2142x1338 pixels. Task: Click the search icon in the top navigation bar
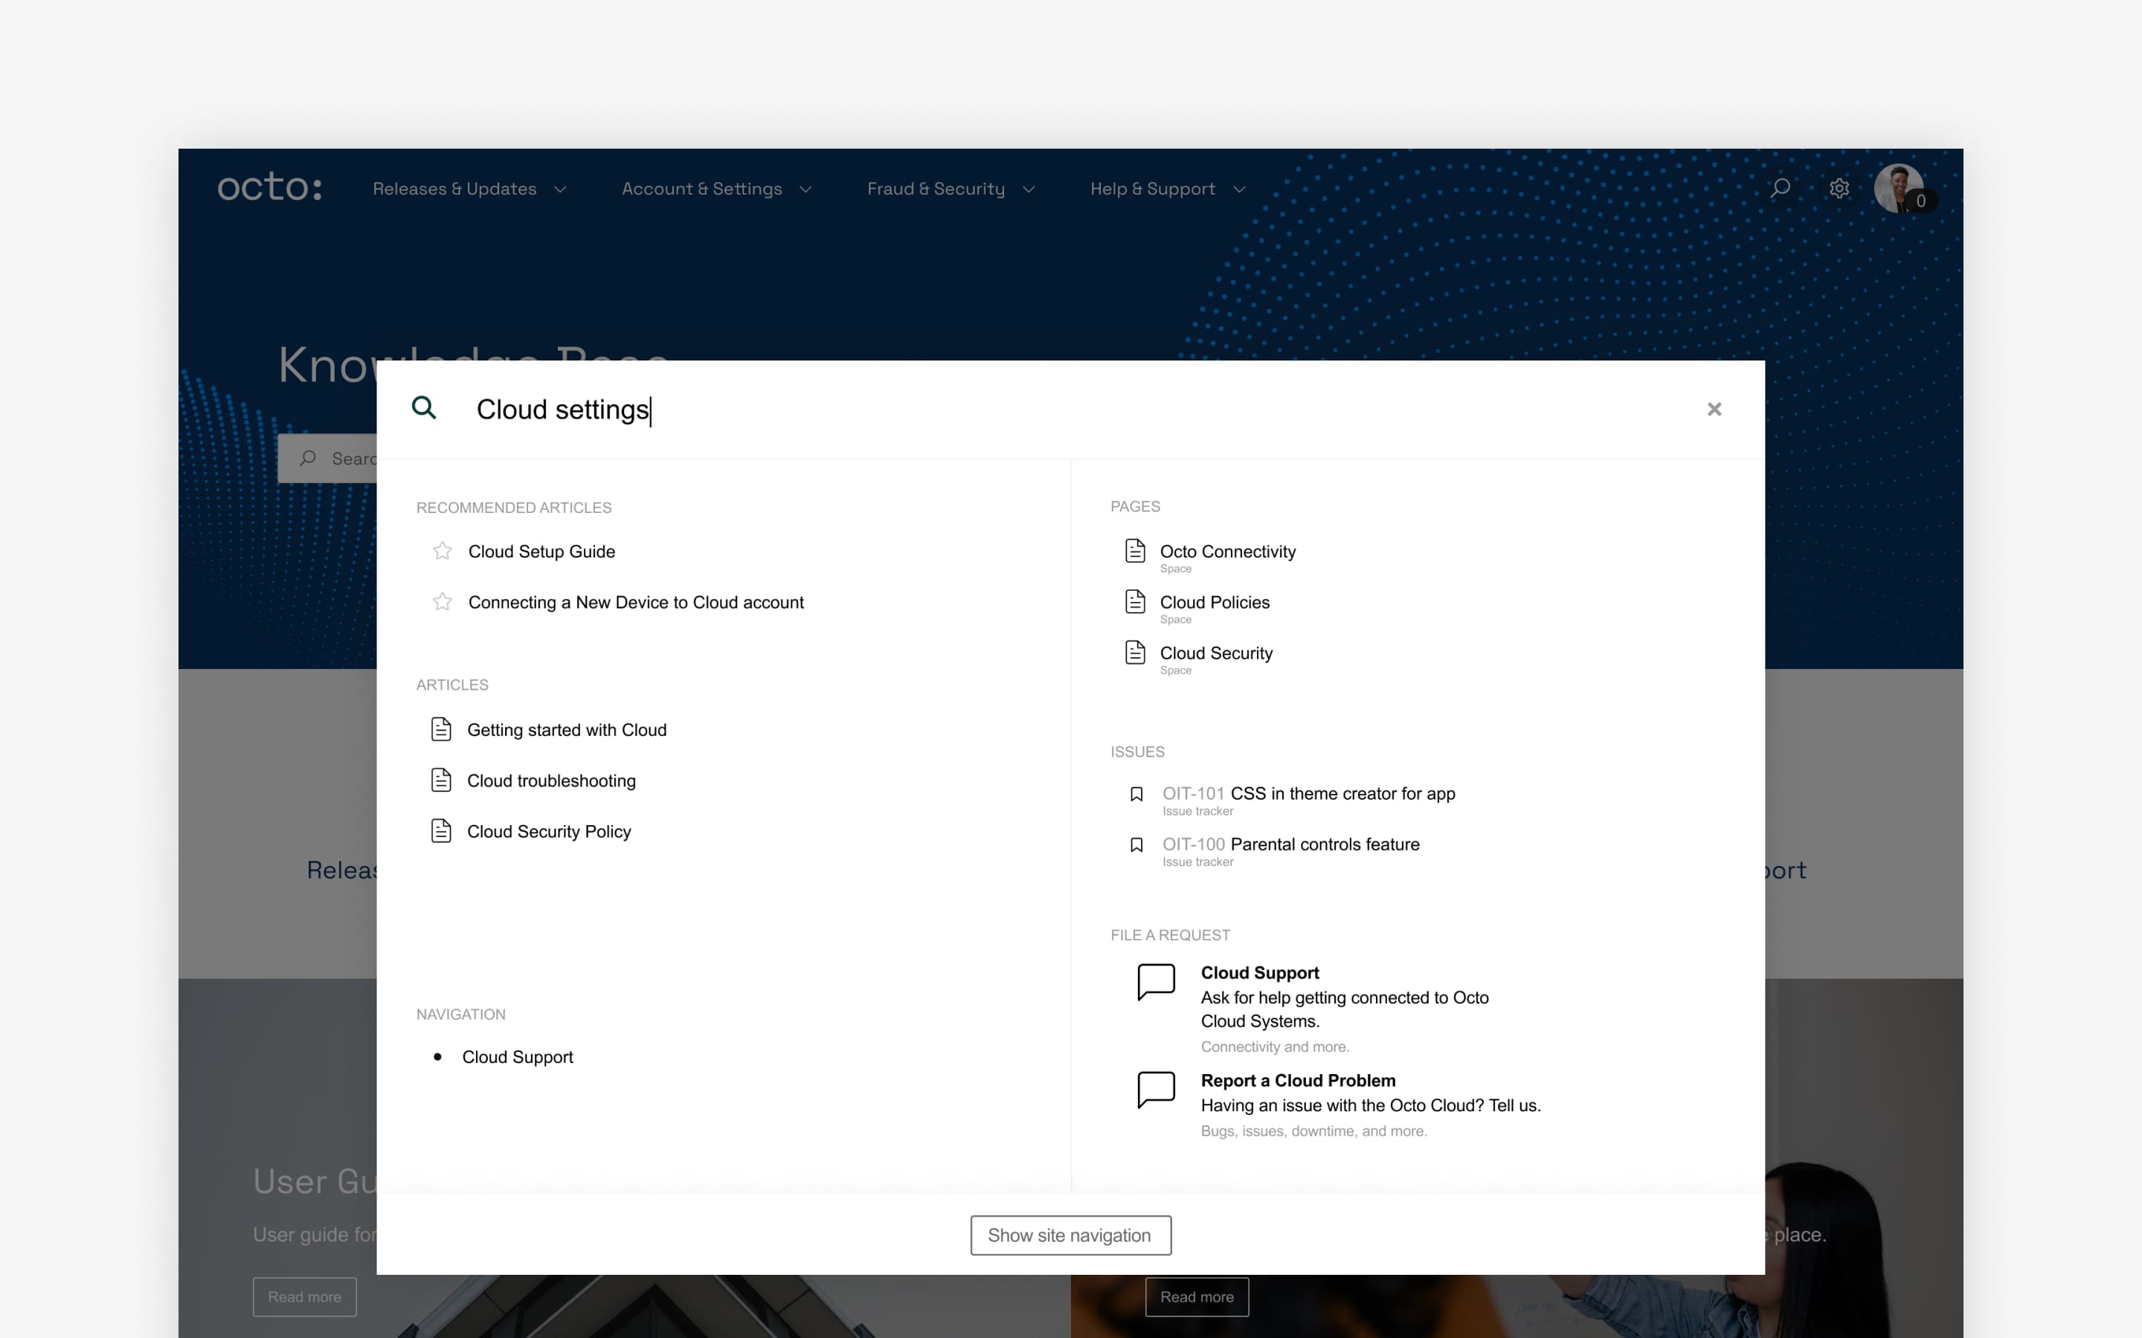click(1780, 187)
